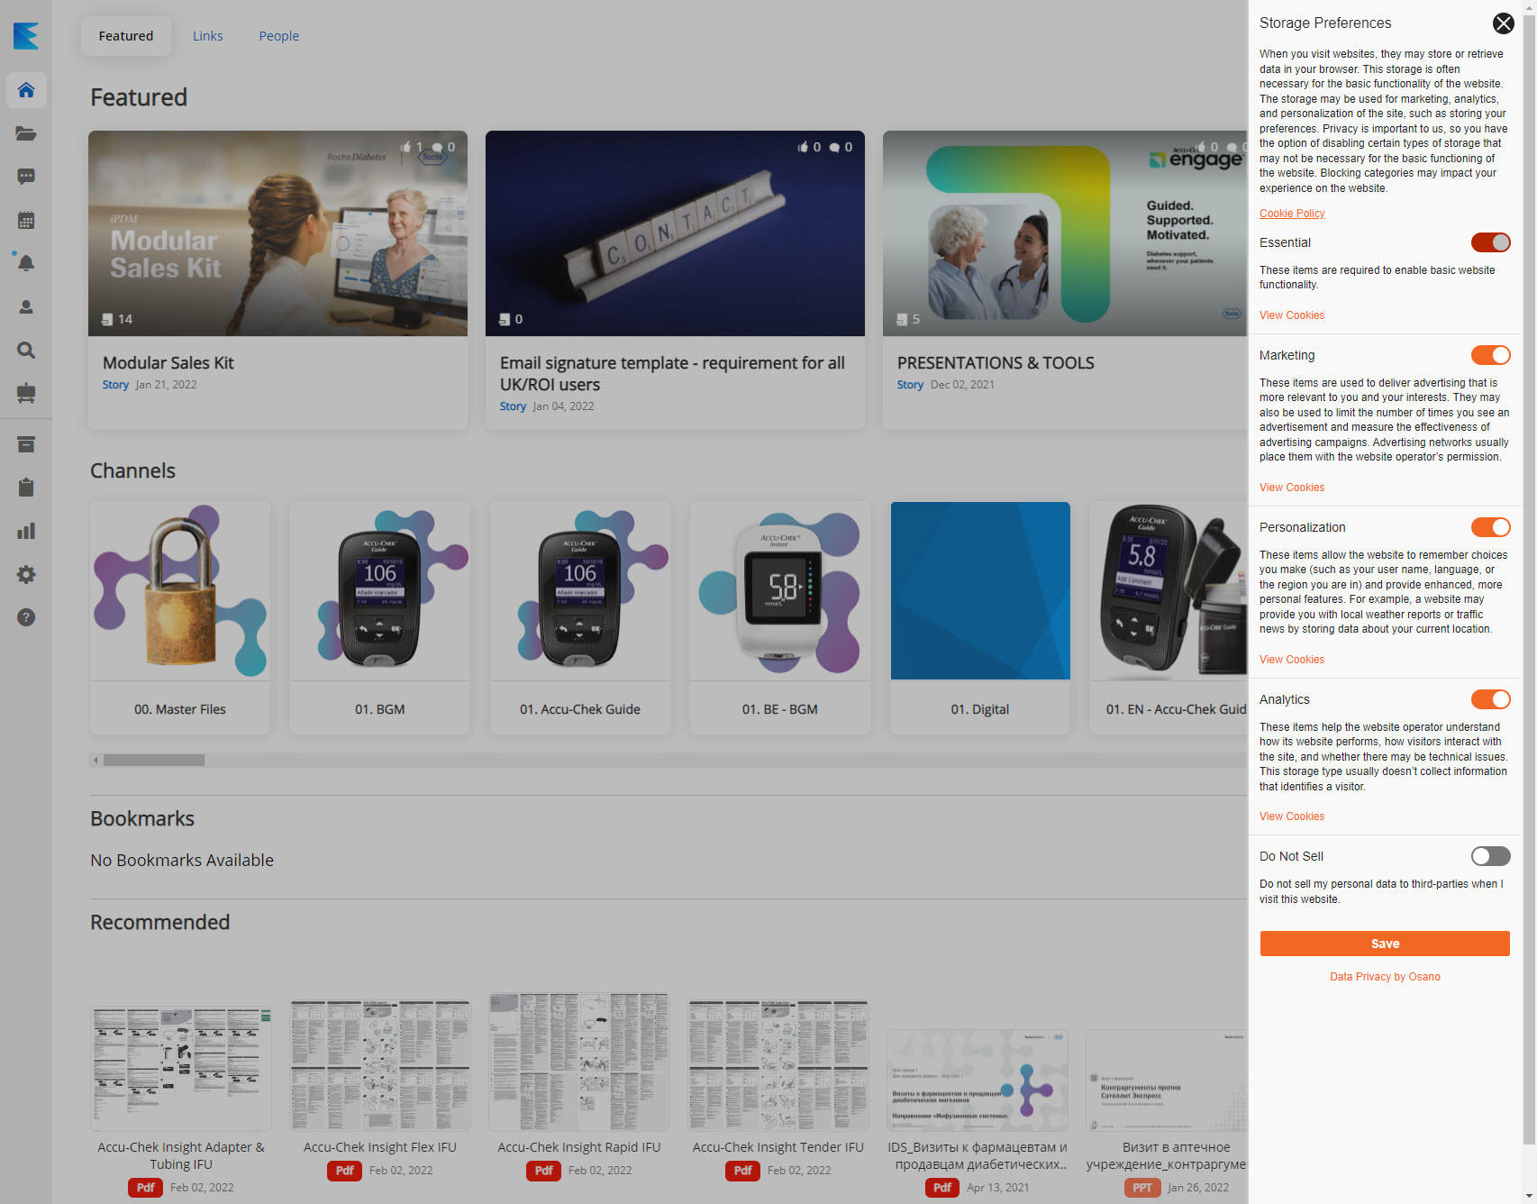Open the 01. BE - BGM channel

[780, 617]
